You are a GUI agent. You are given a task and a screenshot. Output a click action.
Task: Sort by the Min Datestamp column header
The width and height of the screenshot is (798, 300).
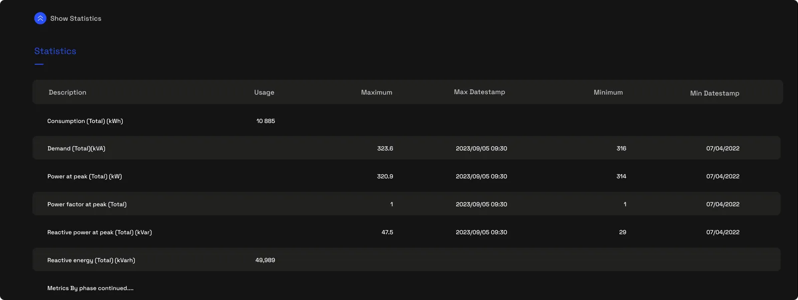click(715, 93)
